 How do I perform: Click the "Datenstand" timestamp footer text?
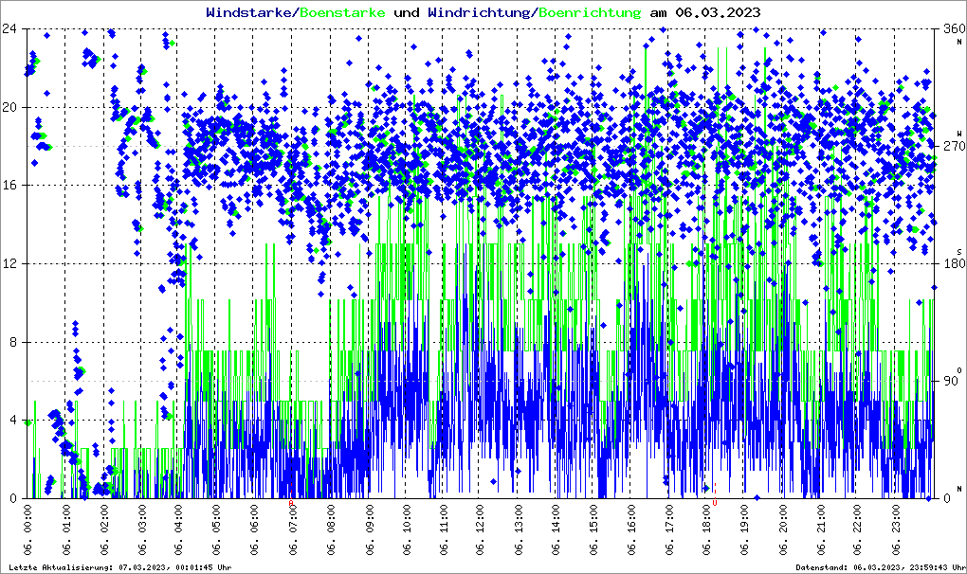point(884,566)
